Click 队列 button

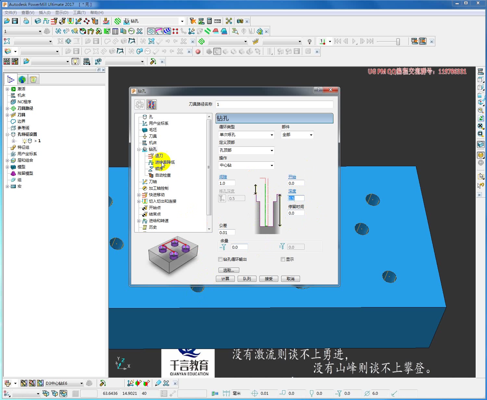click(x=247, y=279)
